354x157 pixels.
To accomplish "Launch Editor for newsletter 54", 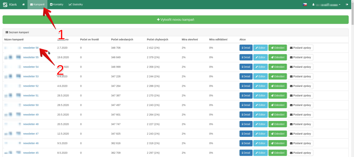I will (260, 67).
